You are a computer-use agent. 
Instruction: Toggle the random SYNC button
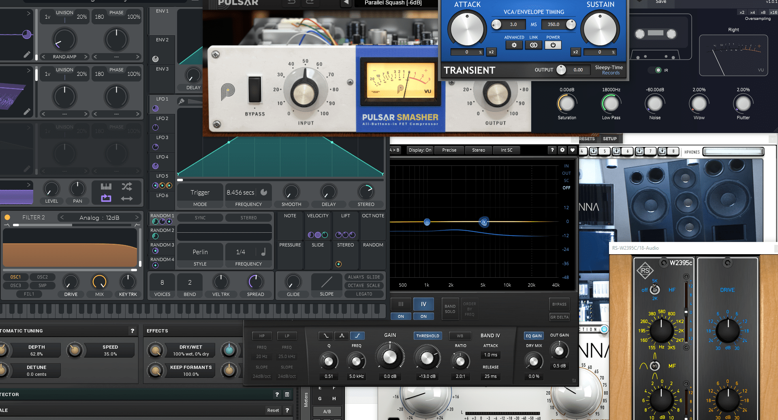pyautogui.click(x=200, y=218)
